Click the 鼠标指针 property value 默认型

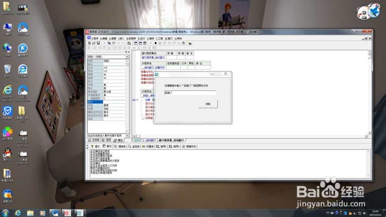point(114,91)
